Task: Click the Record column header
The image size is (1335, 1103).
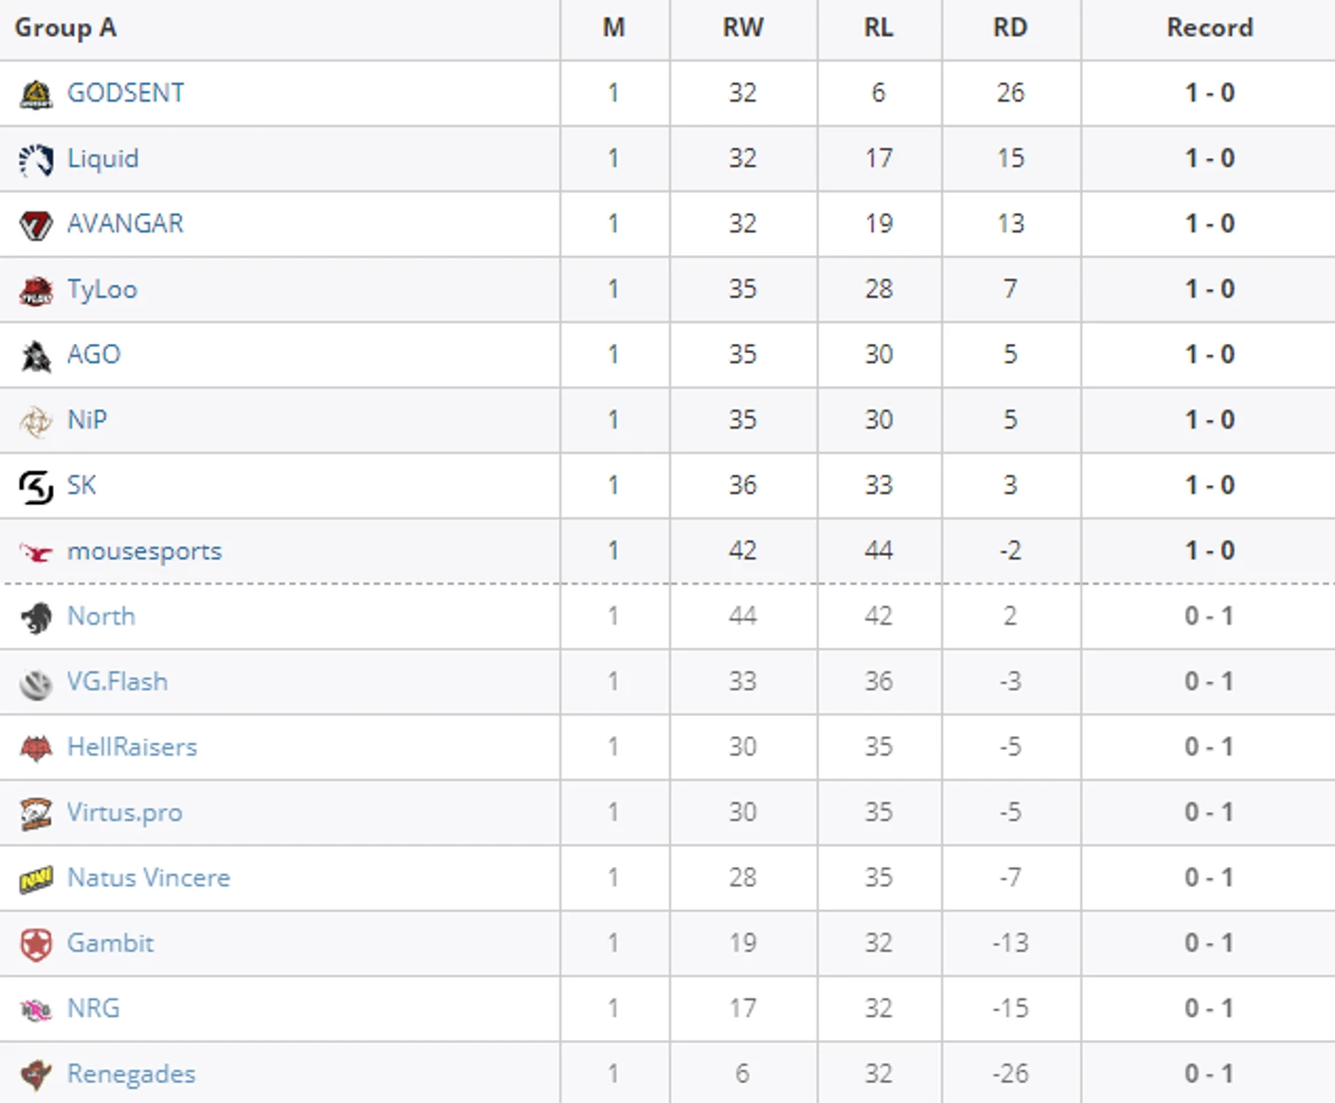Action: pyautogui.click(x=1209, y=27)
